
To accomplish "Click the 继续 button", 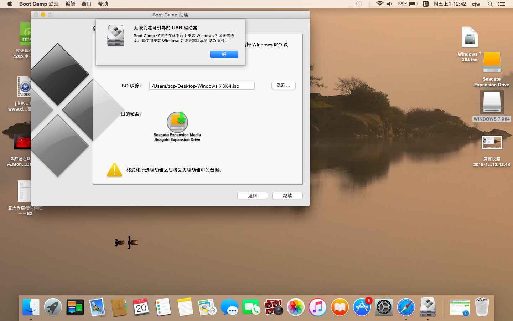I will tap(287, 195).
